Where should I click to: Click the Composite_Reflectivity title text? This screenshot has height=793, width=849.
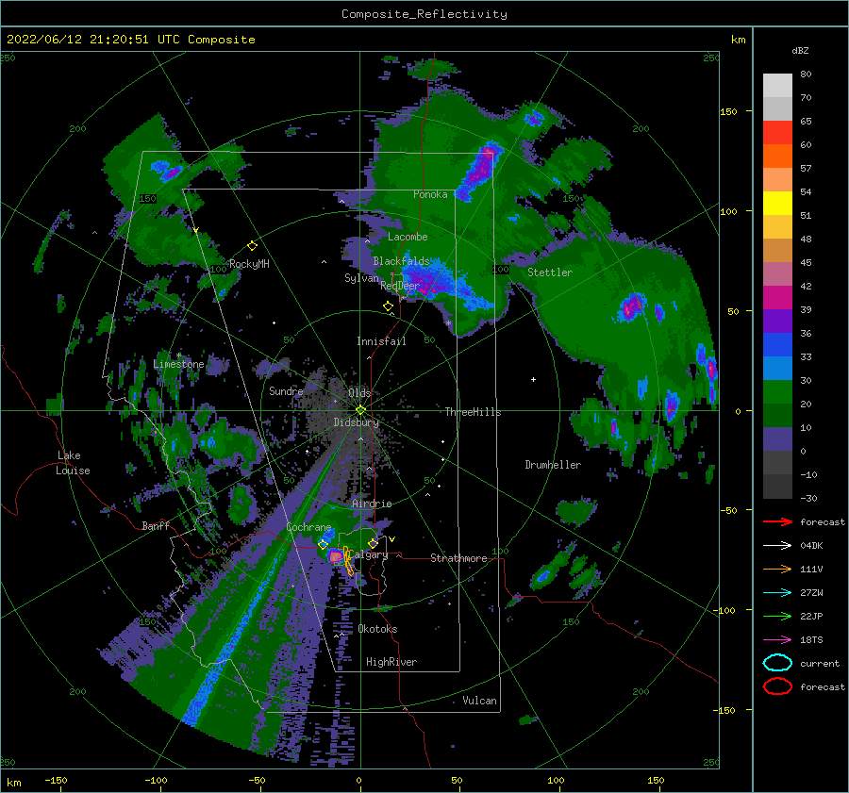click(x=424, y=14)
